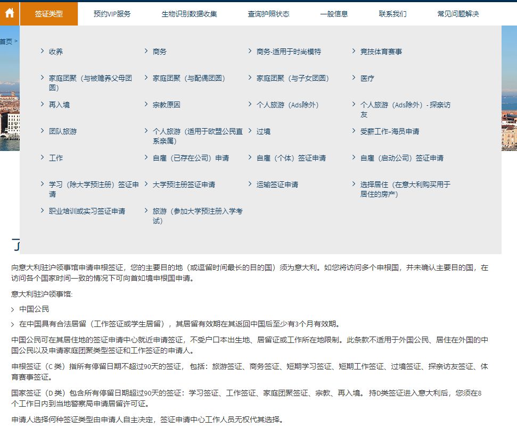Open 大学预注册签证申请 link
Screen dimensions: 517x428
pyautogui.click(x=186, y=184)
